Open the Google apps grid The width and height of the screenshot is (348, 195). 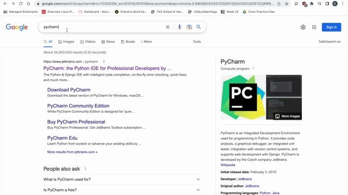[314, 27]
